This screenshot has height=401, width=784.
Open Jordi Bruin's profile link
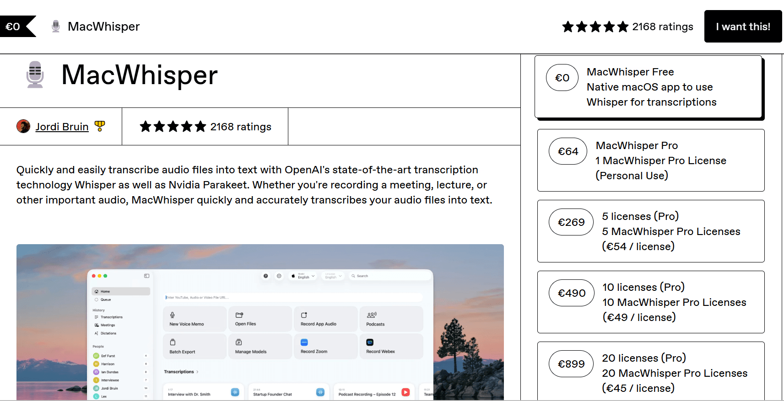coord(62,127)
